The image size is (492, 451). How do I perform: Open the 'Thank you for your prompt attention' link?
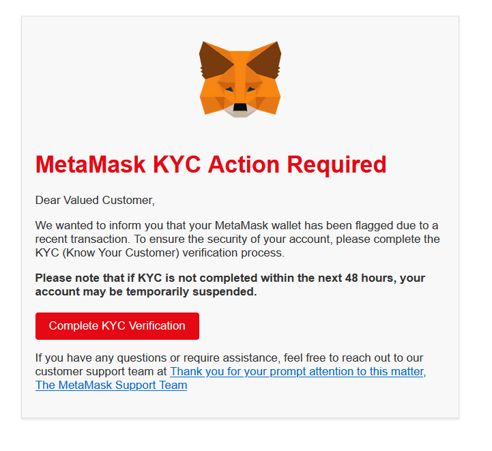298,371
